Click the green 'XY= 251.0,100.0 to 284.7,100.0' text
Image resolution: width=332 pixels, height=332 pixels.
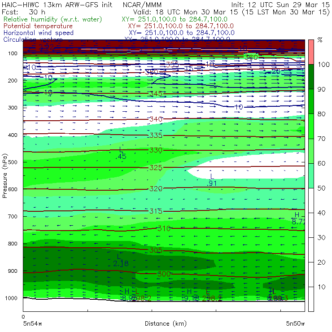pos(175,19)
